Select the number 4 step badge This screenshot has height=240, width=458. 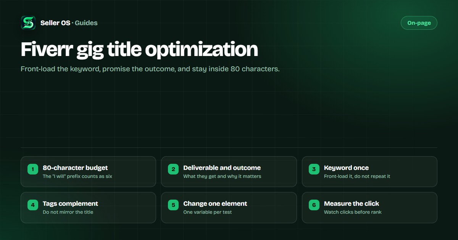[x=33, y=205]
